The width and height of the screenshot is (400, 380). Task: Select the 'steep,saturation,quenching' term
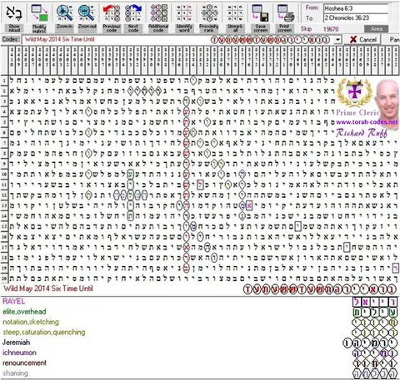tap(44, 332)
